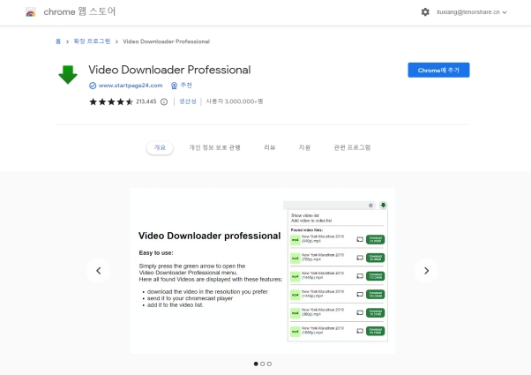531x375 pixels.
Task: Open the 생산성 category link
Action: pos(188,101)
